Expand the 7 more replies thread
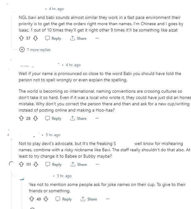 click(x=22, y=49)
